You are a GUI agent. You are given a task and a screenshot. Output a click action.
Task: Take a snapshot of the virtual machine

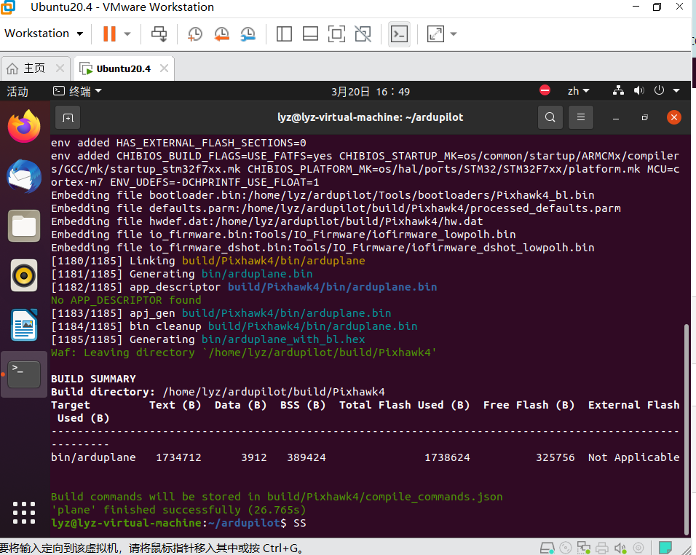pos(197,34)
